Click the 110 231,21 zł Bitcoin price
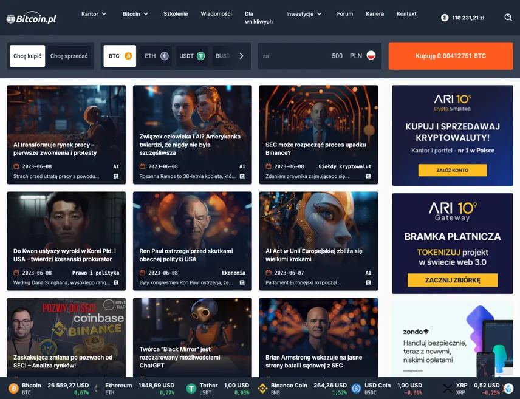The width and height of the screenshot is (520, 399). pyautogui.click(x=468, y=18)
